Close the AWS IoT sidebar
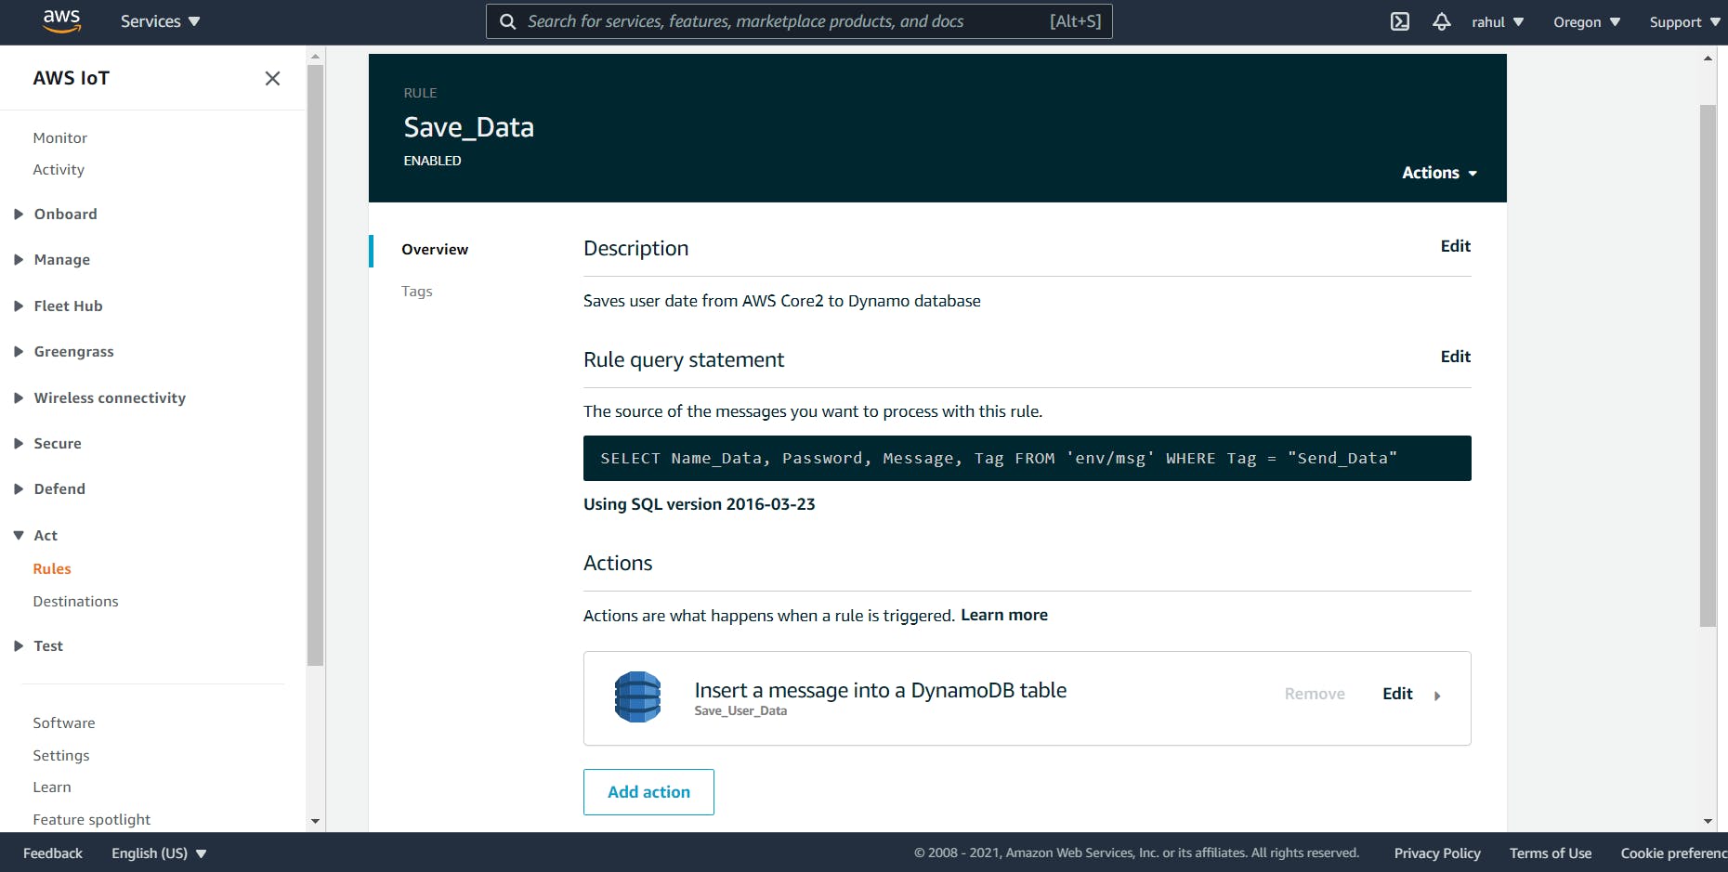The image size is (1728, 872). pyautogui.click(x=272, y=78)
